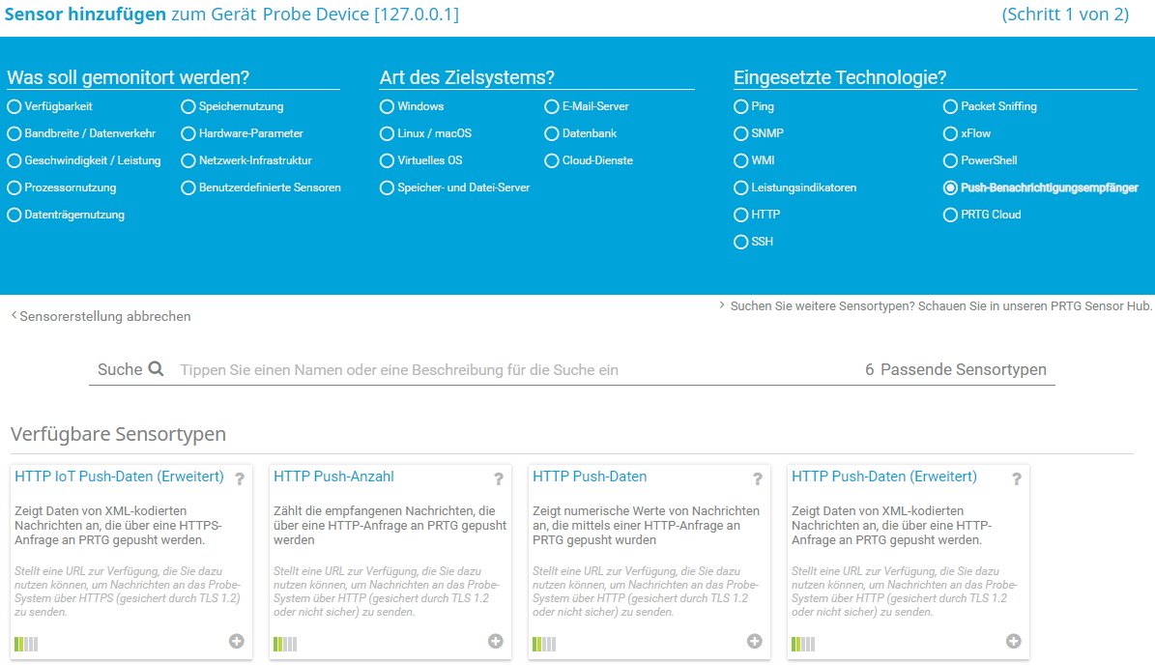Select the Verfügbarkeit radio option
The height and width of the screenshot is (665, 1155).
[14, 106]
